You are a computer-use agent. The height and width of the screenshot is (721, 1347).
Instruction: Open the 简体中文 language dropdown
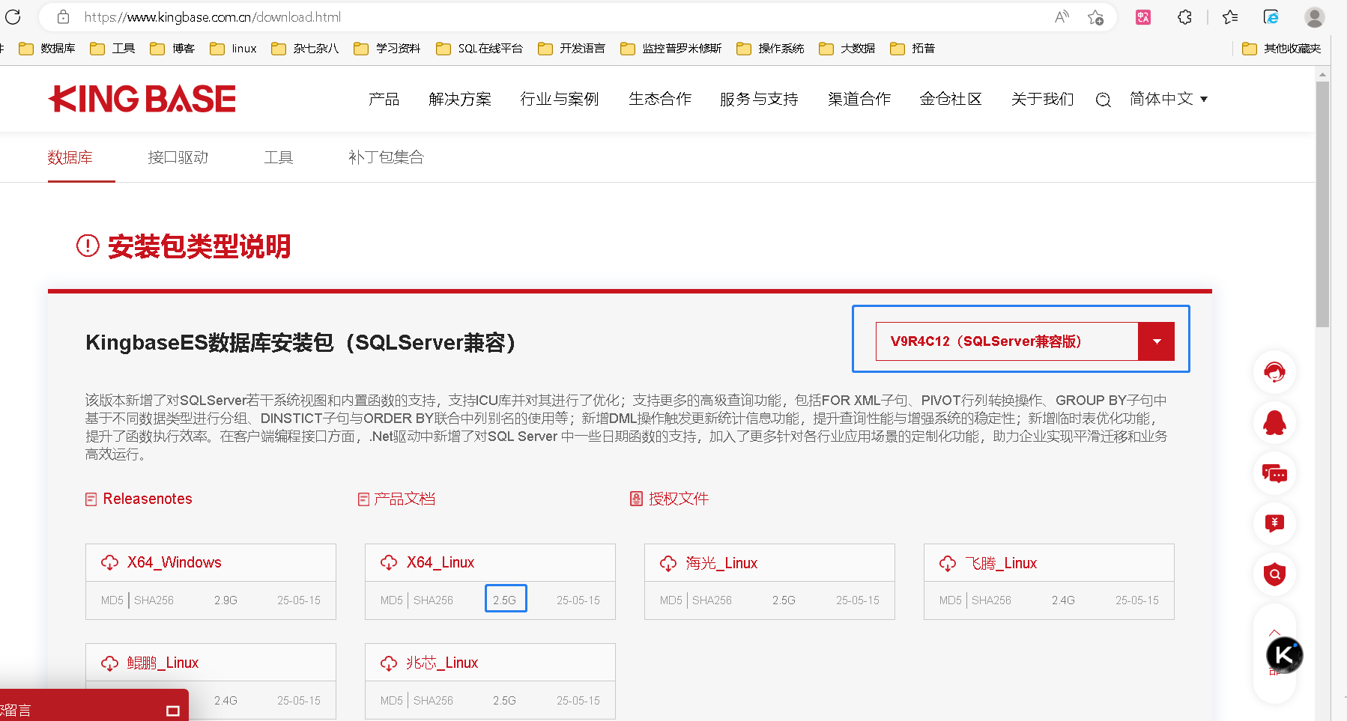point(1169,99)
